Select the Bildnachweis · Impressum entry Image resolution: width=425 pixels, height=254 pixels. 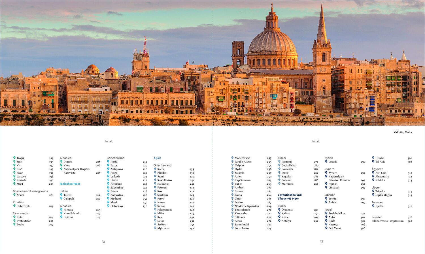[x=387, y=221]
